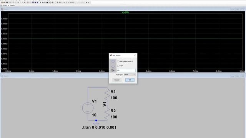
Task: Halt simulation toolbar icon
Action: click(x=15, y=3)
